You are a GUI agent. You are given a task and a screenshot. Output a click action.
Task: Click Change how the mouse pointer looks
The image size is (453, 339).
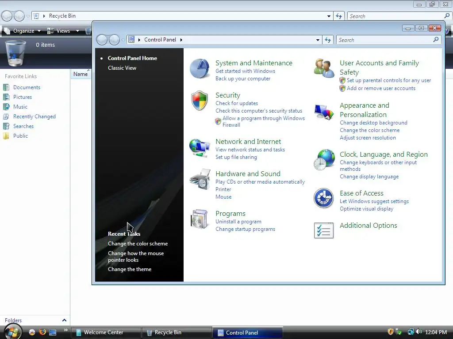point(136,256)
